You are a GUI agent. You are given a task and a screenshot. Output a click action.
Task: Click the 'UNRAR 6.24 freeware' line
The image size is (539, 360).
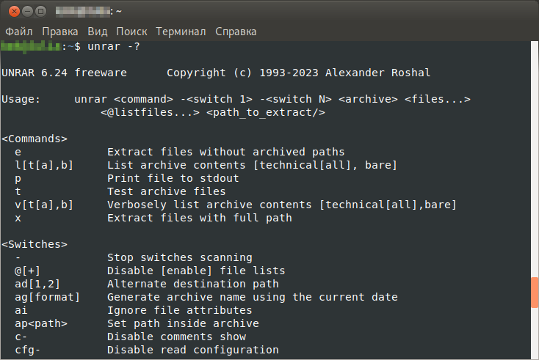point(64,73)
